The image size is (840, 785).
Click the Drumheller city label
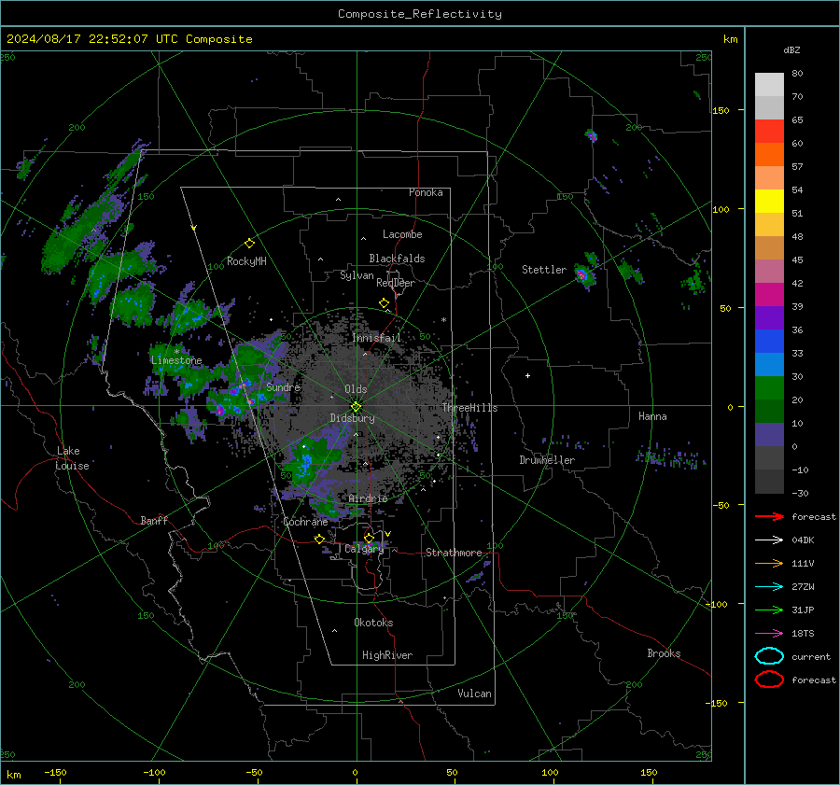coord(547,460)
